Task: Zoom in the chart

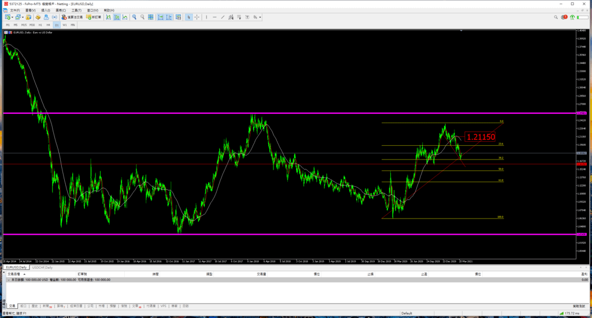Action: click(x=134, y=17)
